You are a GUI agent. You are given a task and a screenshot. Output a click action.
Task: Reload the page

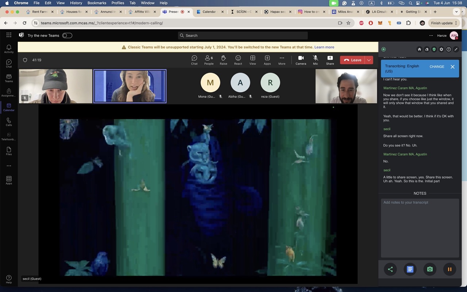pos(24,23)
